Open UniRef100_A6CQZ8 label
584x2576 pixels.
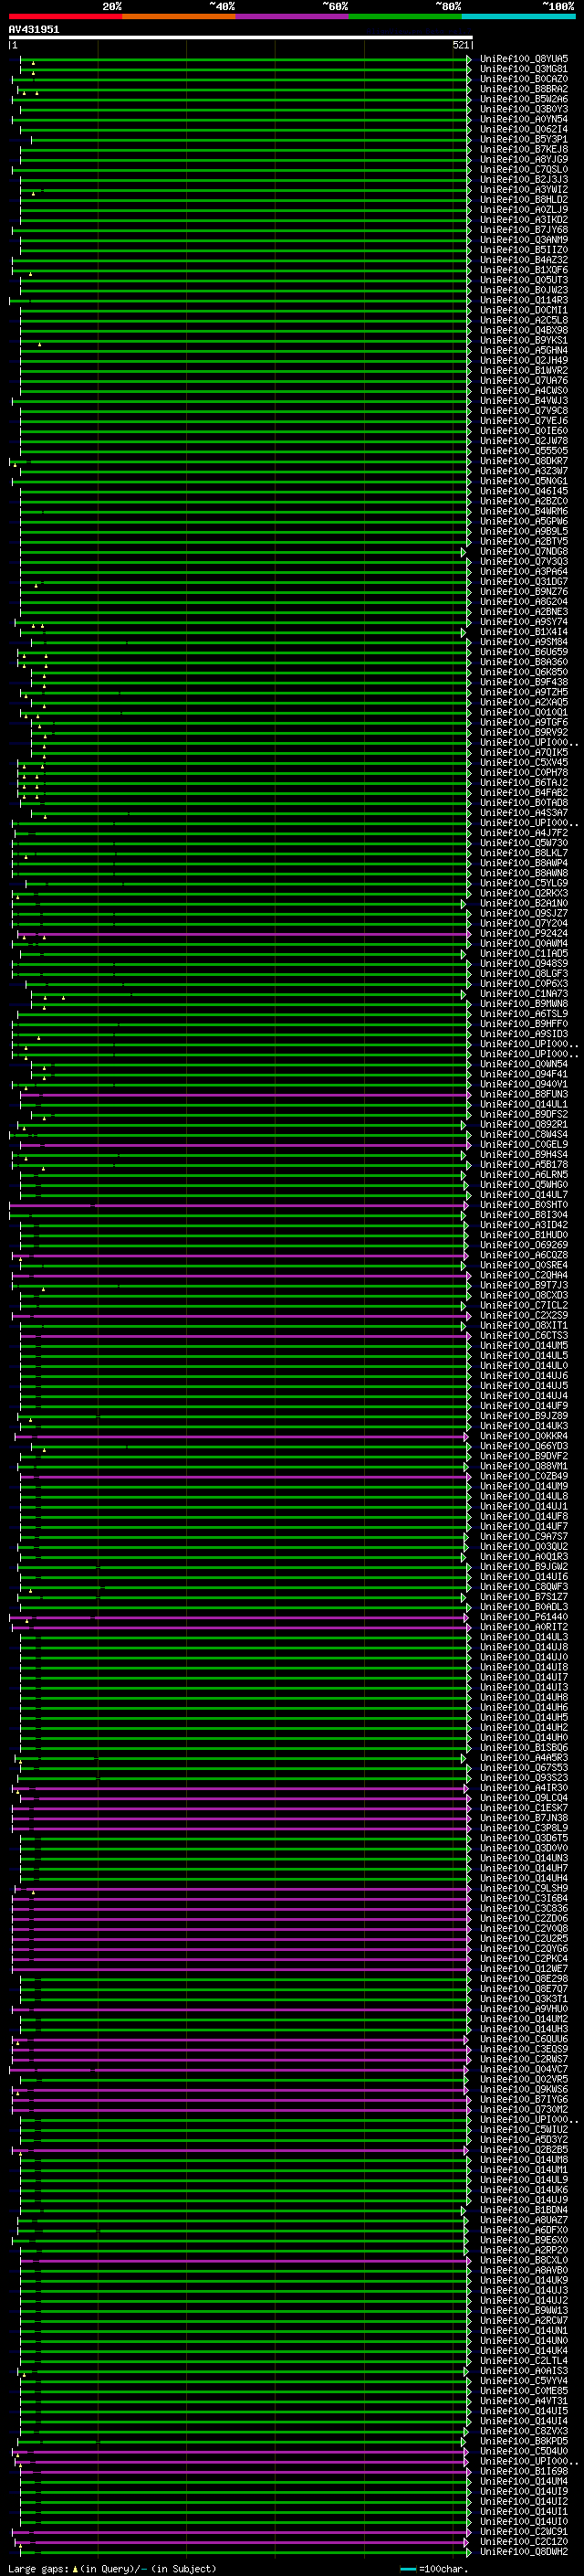pyautogui.click(x=524, y=1255)
